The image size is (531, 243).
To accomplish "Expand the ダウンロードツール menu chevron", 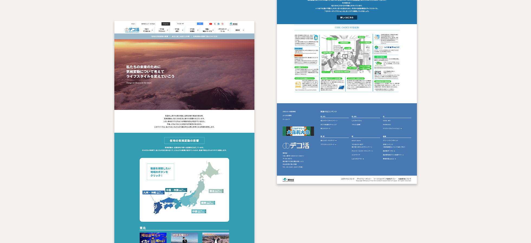I will 228,30.
